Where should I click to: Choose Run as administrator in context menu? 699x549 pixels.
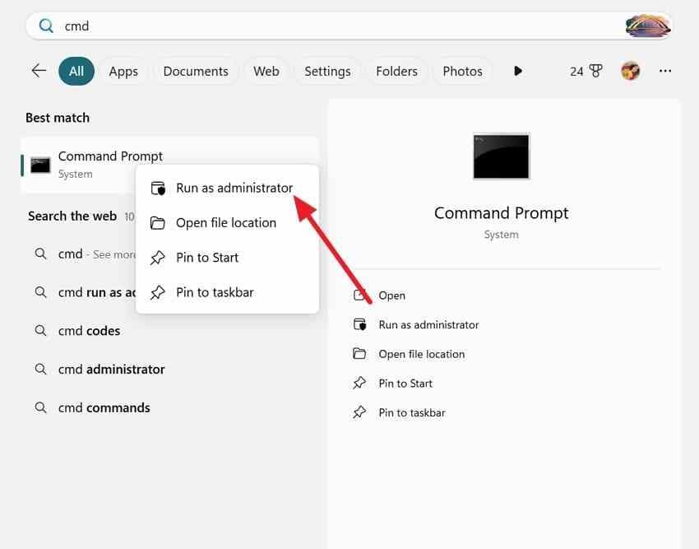(227, 188)
